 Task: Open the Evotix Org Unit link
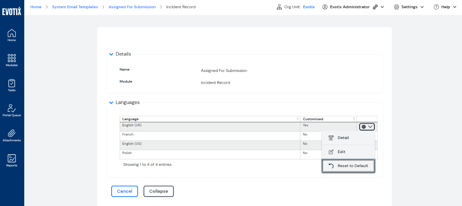[x=309, y=7]
